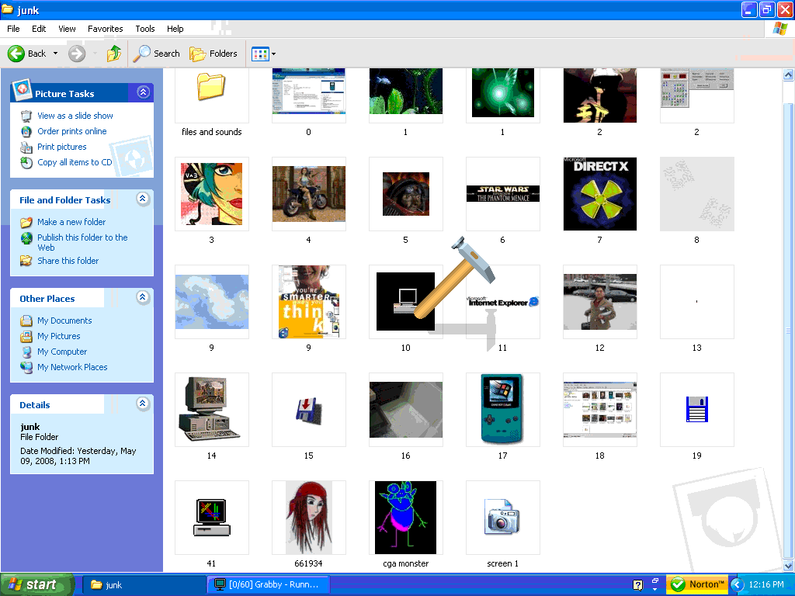
Task: Click the Windows start button
Action: 36,584
